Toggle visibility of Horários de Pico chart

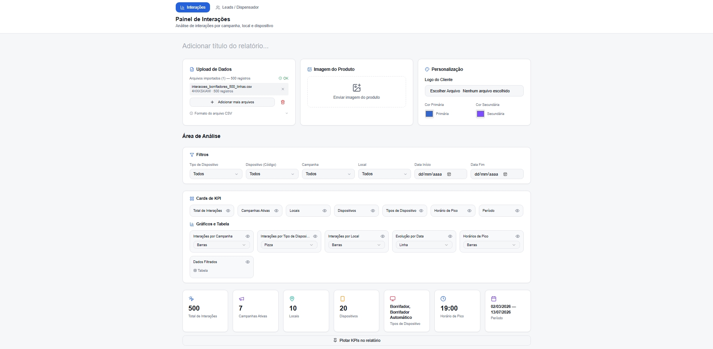click(x=518, y=236)
